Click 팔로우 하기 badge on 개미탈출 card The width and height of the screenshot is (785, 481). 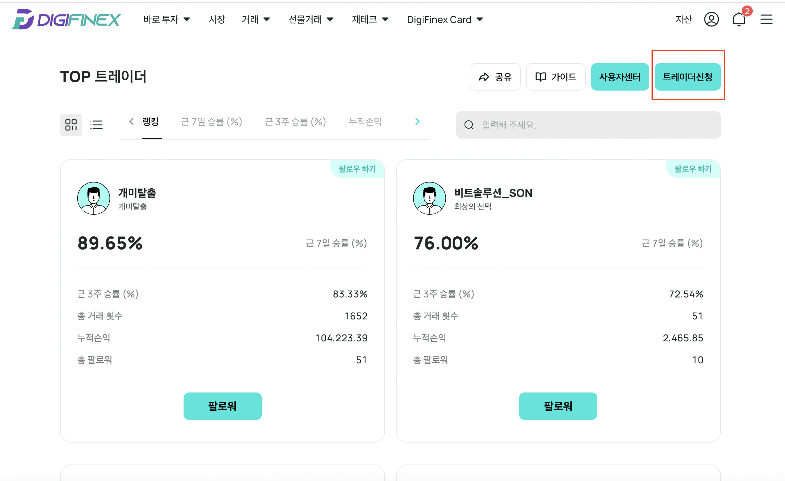[358, 169]
